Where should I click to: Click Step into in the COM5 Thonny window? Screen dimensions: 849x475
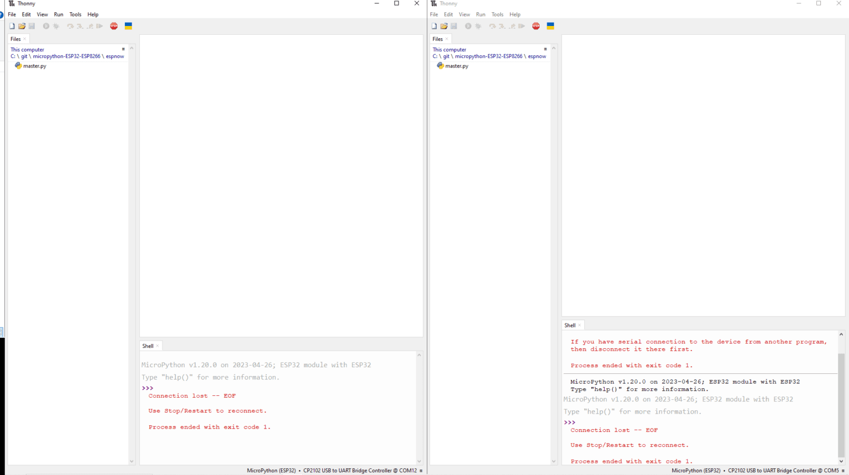[502, 26]
